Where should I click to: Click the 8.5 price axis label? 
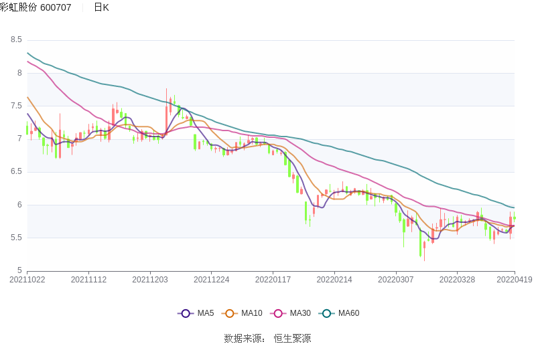point(16,40)
